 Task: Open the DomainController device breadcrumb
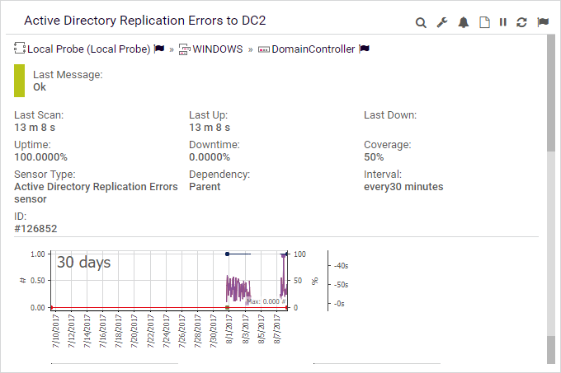tap(313, 49)
